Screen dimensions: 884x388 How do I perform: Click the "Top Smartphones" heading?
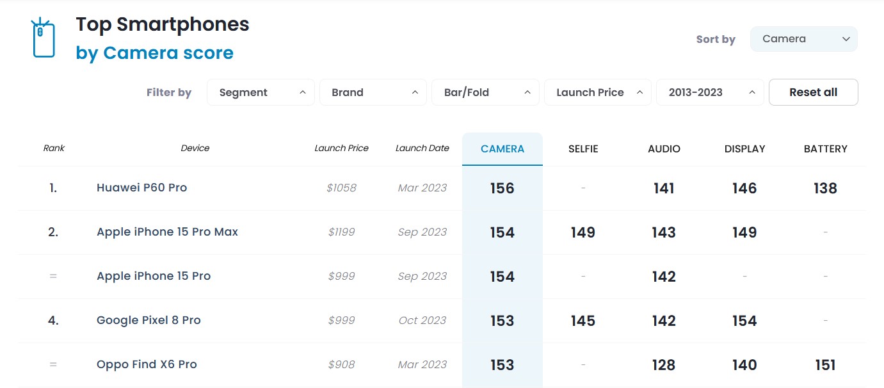pyautogui.click(x=163, y=24)
